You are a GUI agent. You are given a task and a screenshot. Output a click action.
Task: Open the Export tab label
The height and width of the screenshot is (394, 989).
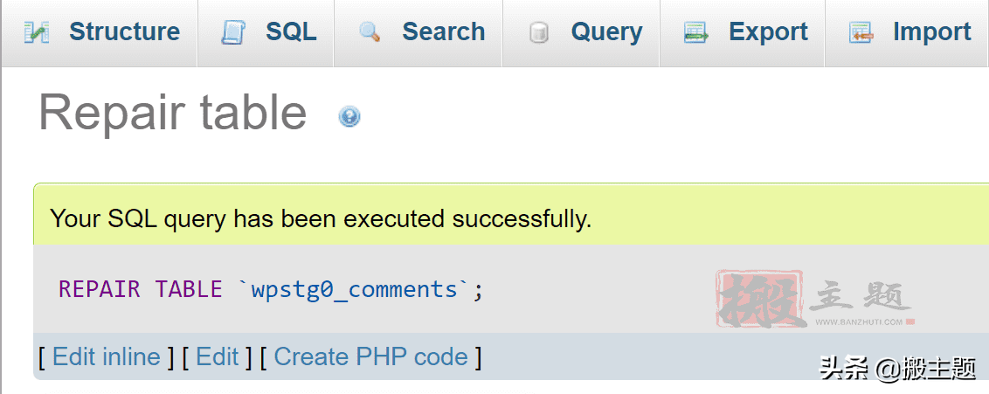(x=768, y=32)
